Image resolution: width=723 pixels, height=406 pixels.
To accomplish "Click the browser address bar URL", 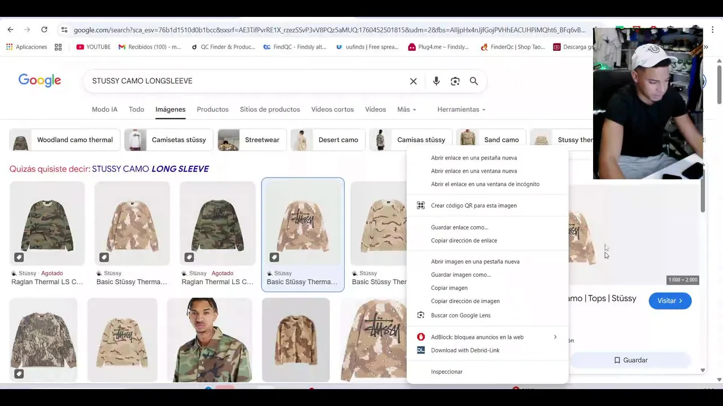I will coord(330,30).
